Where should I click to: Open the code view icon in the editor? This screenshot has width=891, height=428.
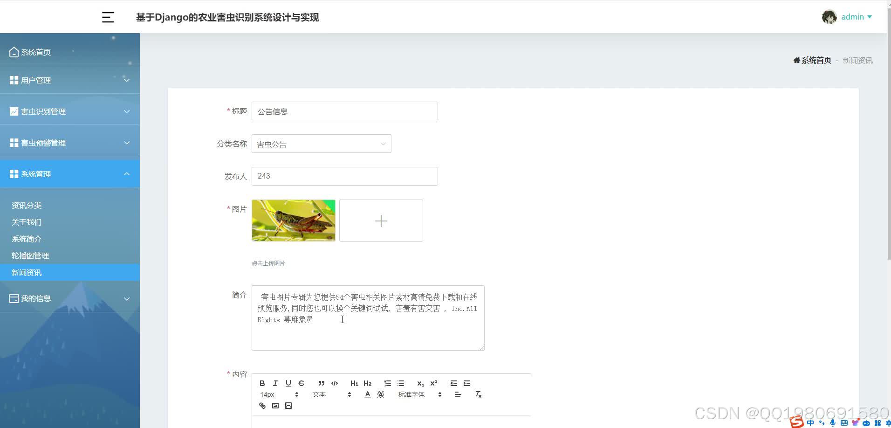point(335,383)
